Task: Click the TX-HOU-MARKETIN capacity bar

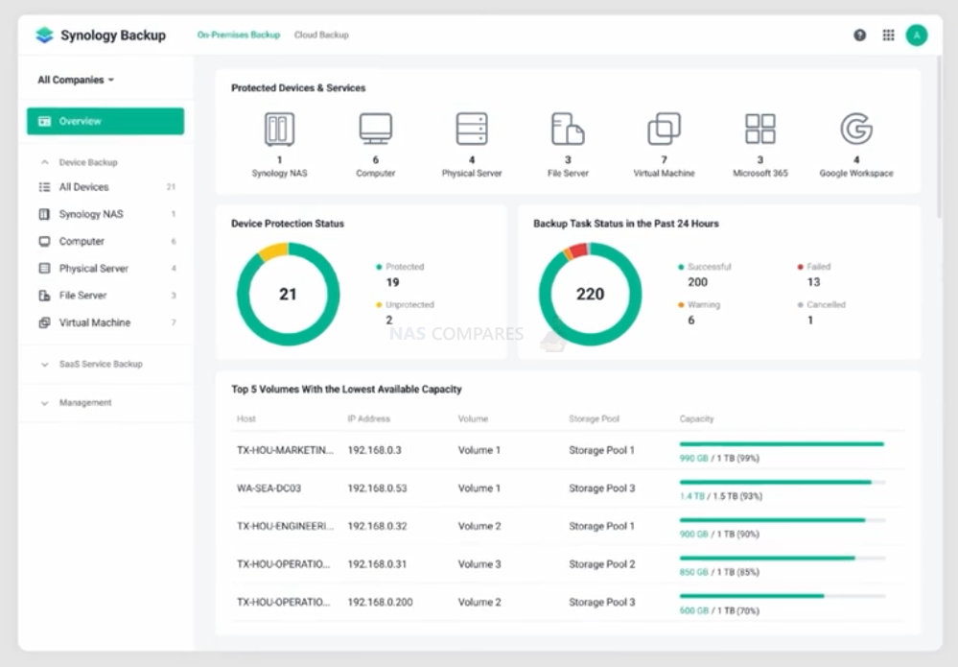Action: (783, 444)
